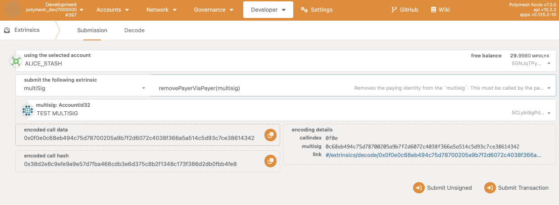Expand the Developer menu
The image size is (559, 205).
[268, 10]
